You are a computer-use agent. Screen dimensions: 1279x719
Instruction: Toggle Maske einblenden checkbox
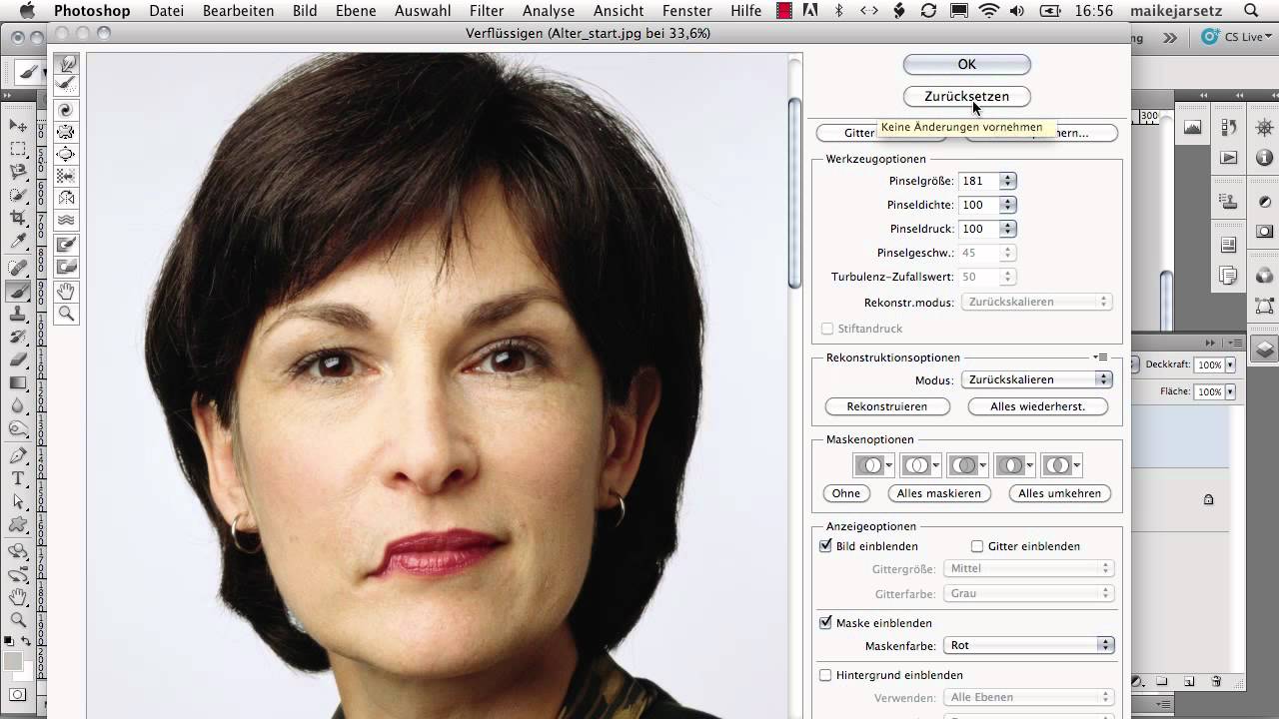(825, 622)
